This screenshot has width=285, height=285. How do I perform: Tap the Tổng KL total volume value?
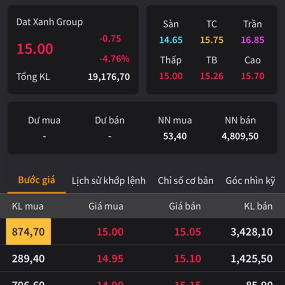click(109, 76)
